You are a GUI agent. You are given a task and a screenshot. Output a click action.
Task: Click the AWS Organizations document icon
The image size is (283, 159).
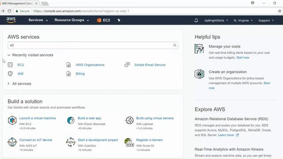pyautogui.click(x=69, y=65)
